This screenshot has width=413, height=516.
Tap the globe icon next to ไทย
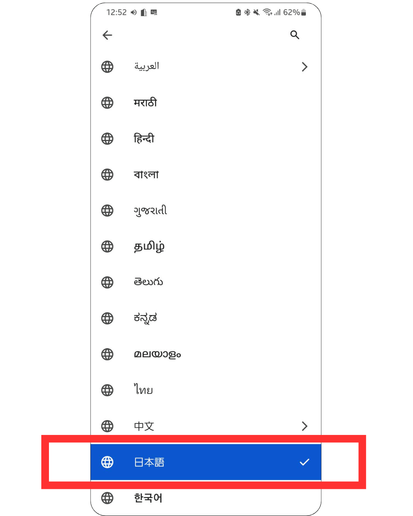tap(107, 390)
